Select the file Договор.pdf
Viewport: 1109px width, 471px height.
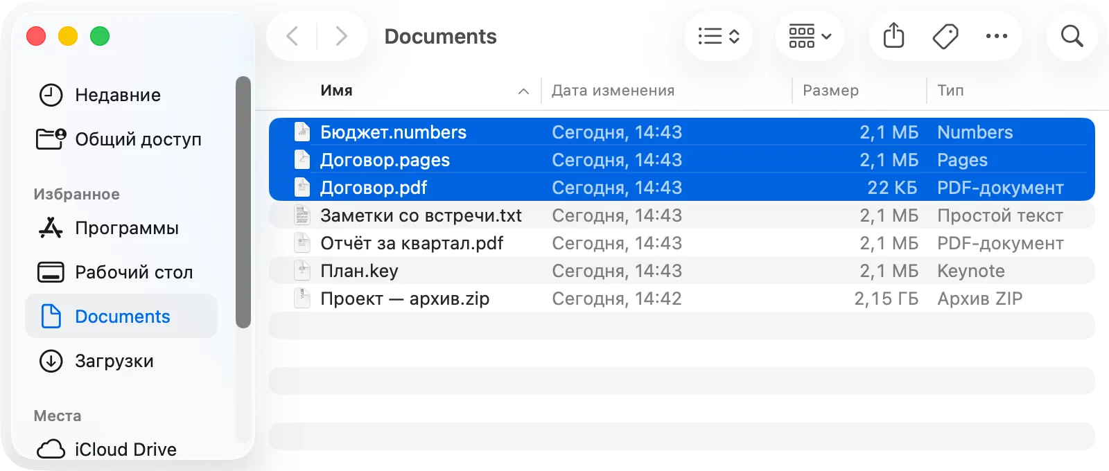pyautogui.click(x=682, y=188)
